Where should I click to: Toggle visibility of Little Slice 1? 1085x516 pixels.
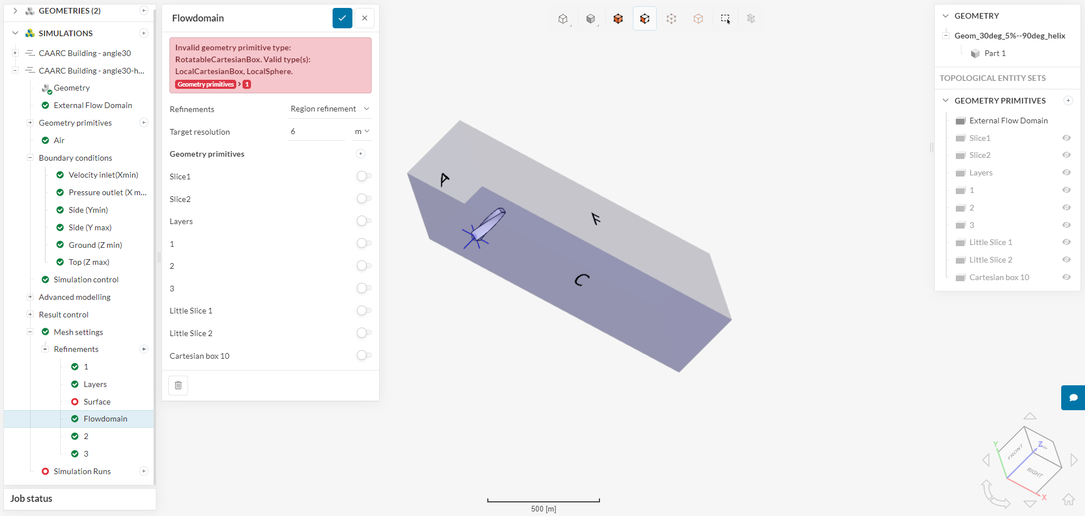pos(1066,242)
